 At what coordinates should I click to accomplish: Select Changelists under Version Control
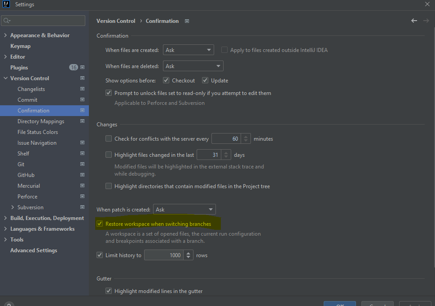(x=31, y=89)
